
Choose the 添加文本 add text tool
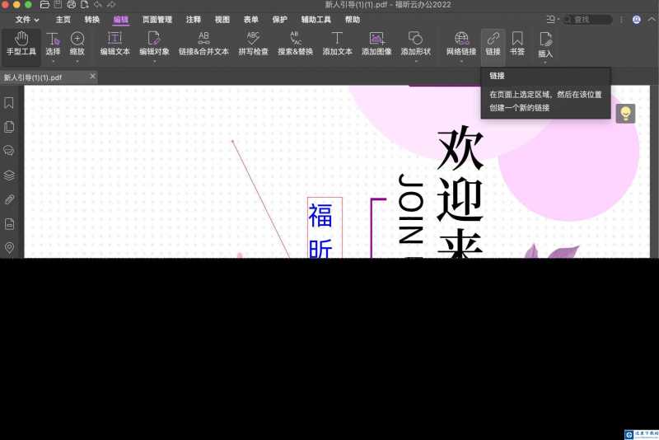(x=337, y=44)
